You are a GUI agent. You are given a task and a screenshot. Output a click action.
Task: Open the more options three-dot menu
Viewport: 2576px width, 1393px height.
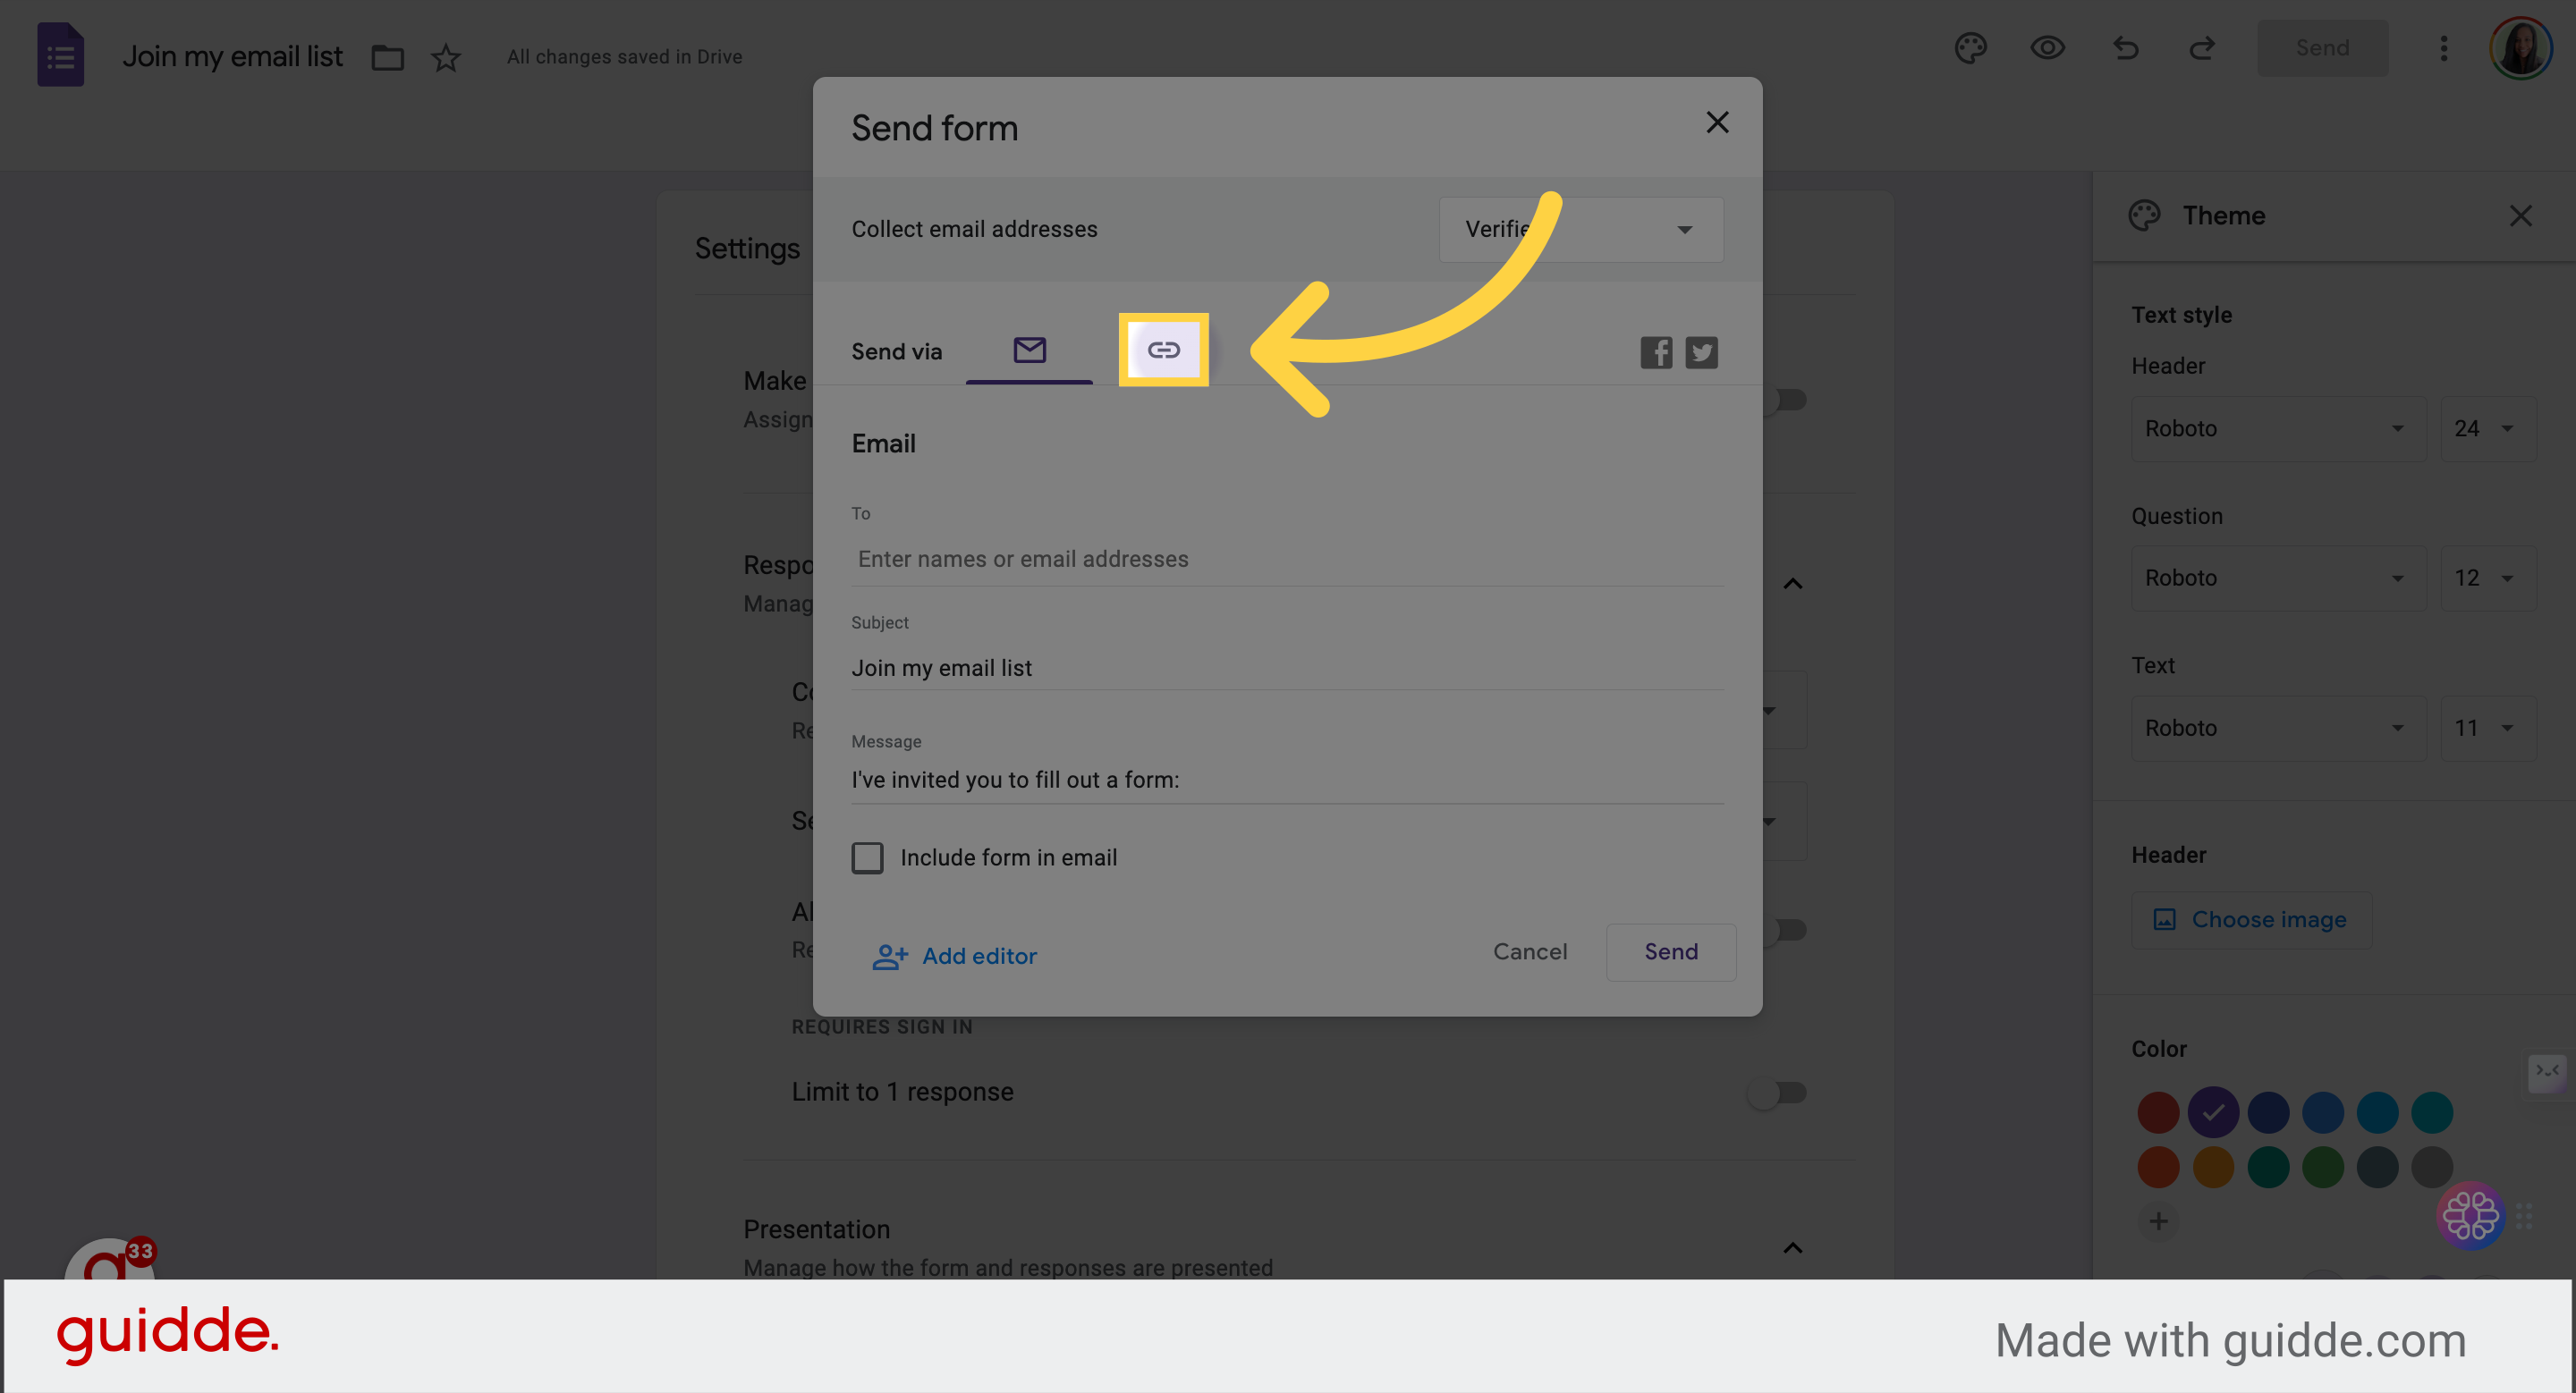point(2443,48)
